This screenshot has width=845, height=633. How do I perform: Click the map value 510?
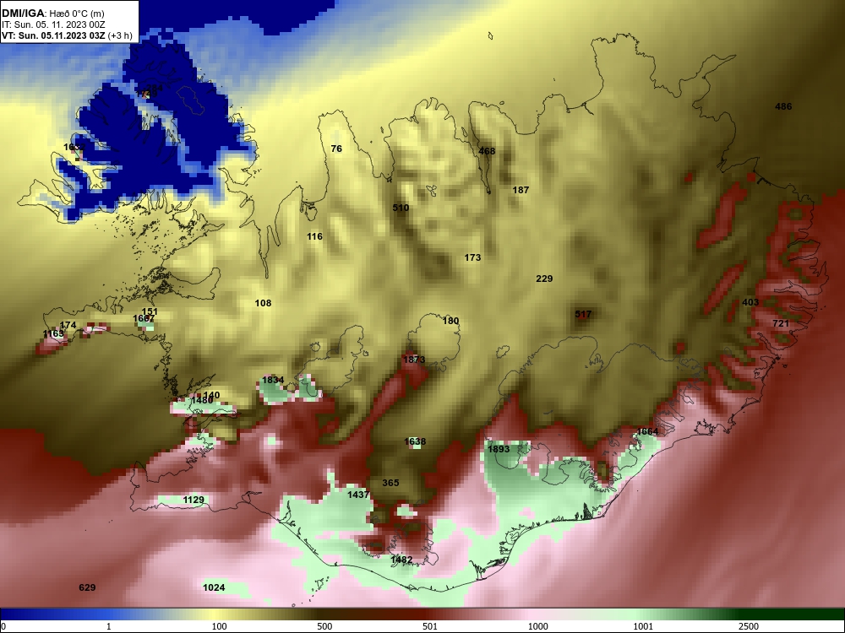pos(401,208)
